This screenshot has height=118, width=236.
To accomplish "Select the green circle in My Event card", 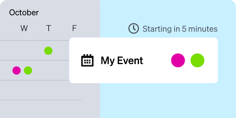I will (x=197, y=60).
